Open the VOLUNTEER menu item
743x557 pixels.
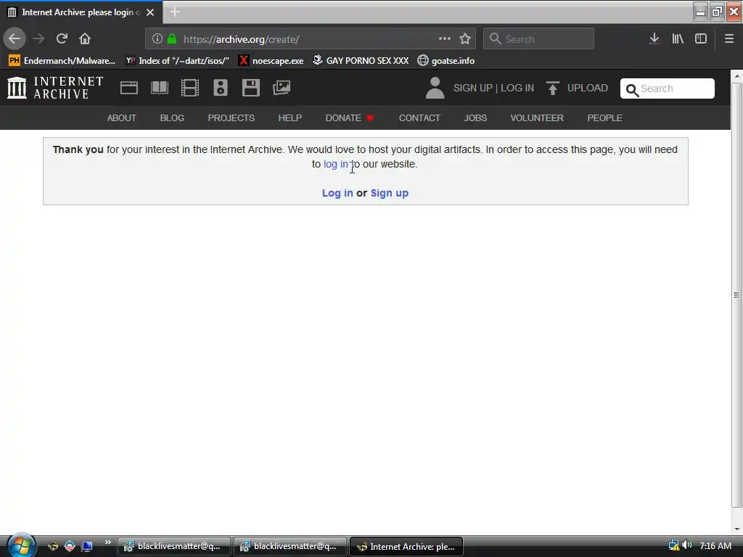[537, 118]
